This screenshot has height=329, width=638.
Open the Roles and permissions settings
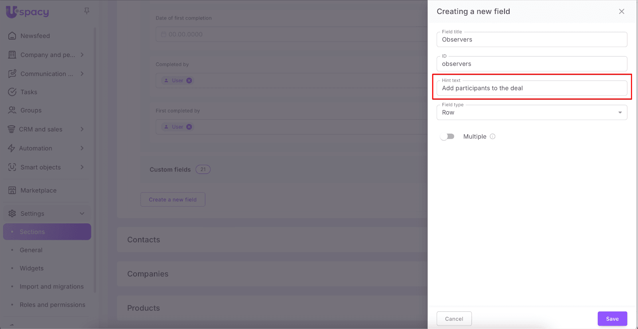[52, 305]
